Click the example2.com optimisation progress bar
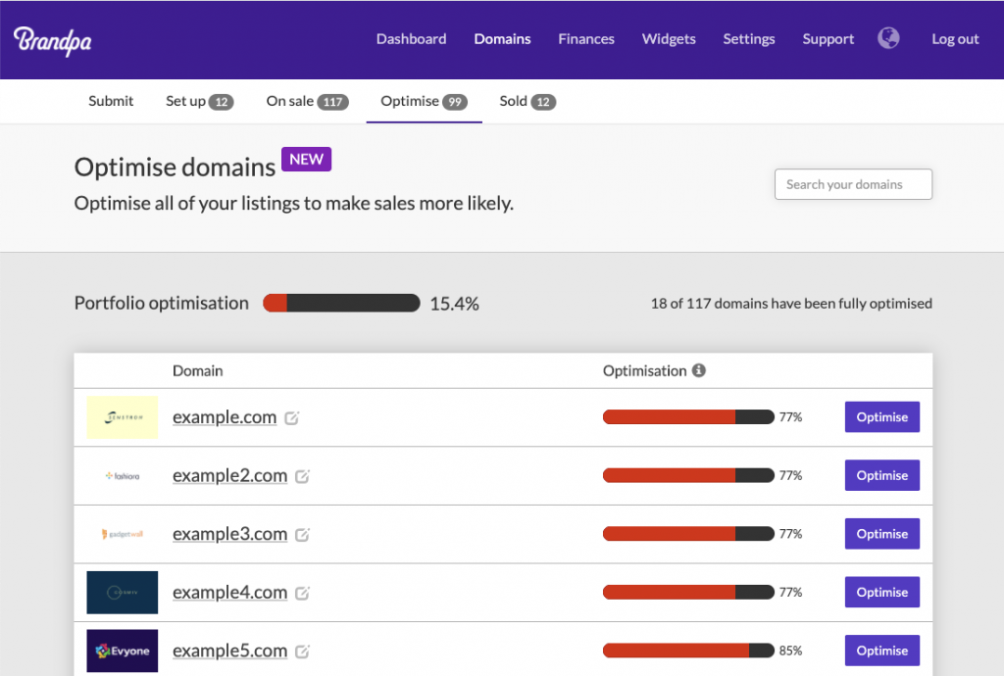Screen dimensions: 1004x676 (688, 475)
